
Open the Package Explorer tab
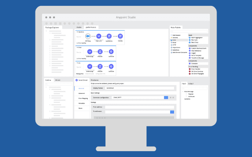click(x=52, y=27)
